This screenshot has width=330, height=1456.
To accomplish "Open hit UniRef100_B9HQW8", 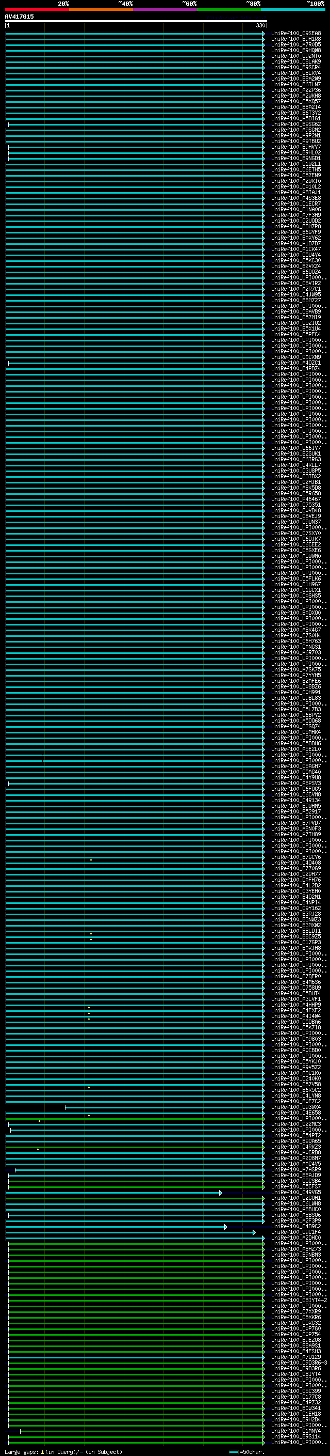I will pyautogui.click(x=295, y=50).
